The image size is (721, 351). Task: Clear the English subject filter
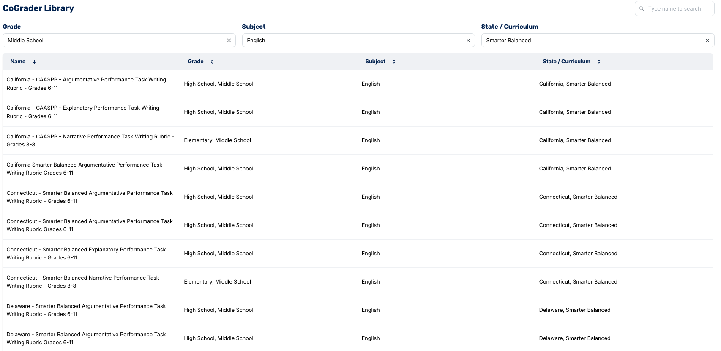click(x=468, y=40)
